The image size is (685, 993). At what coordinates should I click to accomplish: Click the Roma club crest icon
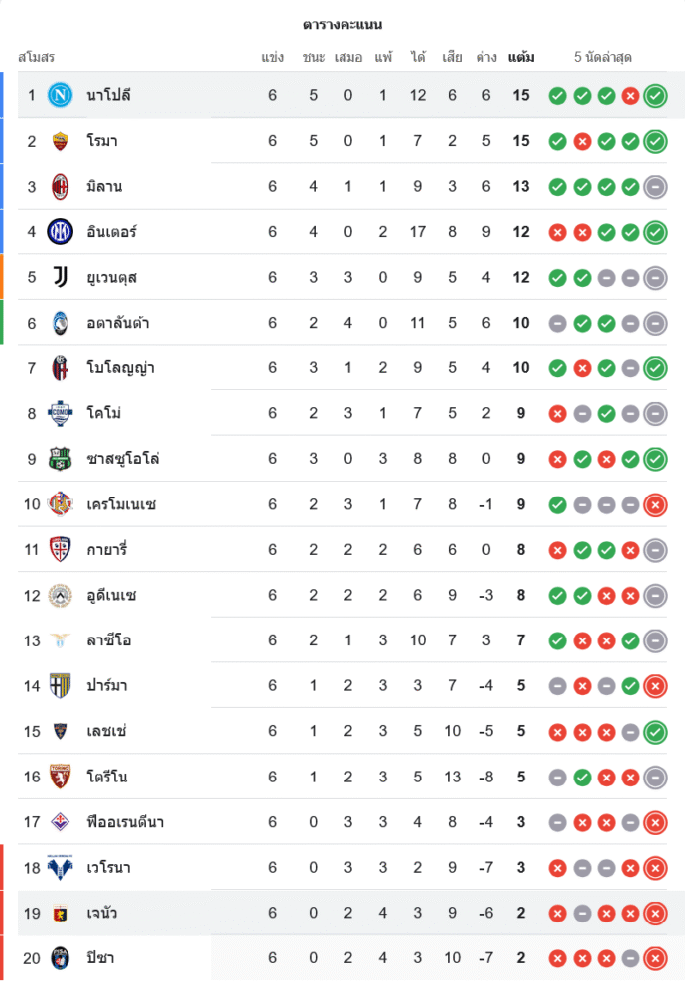61,141
